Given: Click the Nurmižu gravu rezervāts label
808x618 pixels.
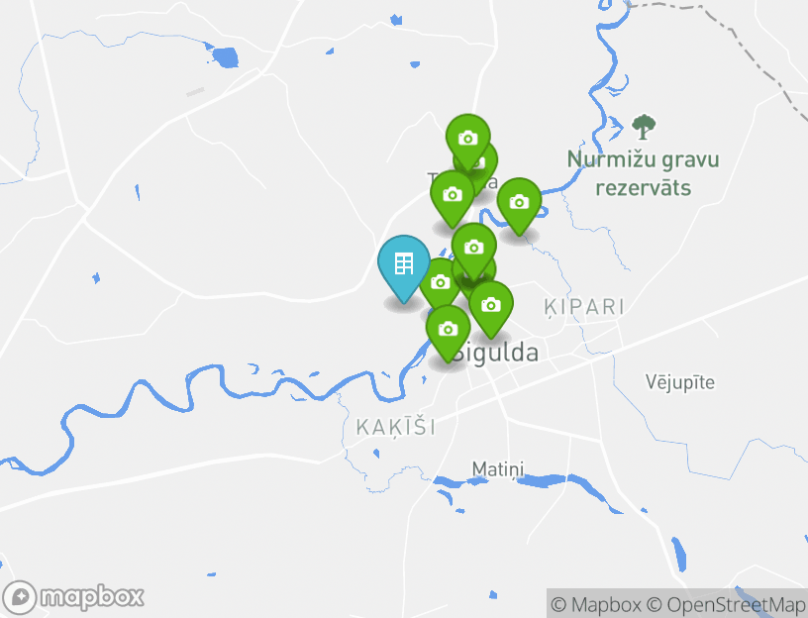Looking at the screenshot, I should [643, 173].
